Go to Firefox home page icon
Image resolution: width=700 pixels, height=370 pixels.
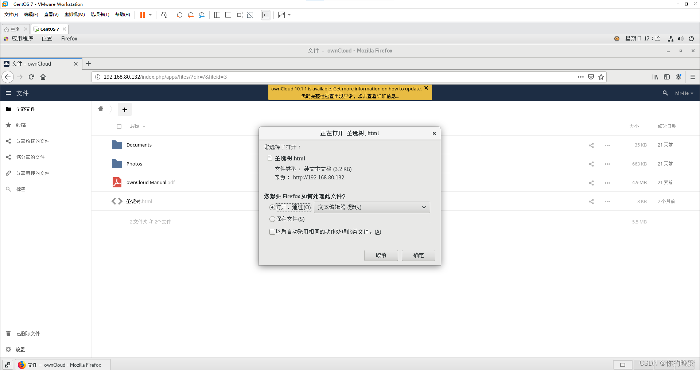(x=43, y=77)
